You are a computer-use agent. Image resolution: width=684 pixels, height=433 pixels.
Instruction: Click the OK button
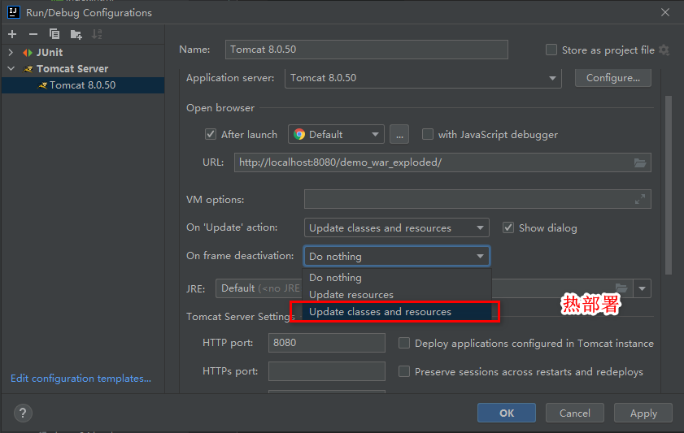(x=507, y=413)
